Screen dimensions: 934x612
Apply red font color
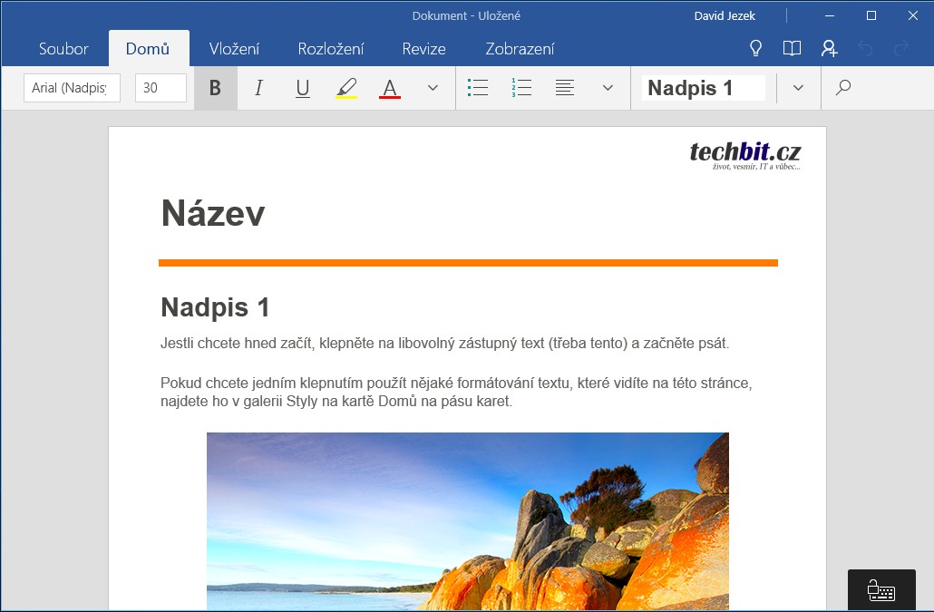click(x=390, y=88)
